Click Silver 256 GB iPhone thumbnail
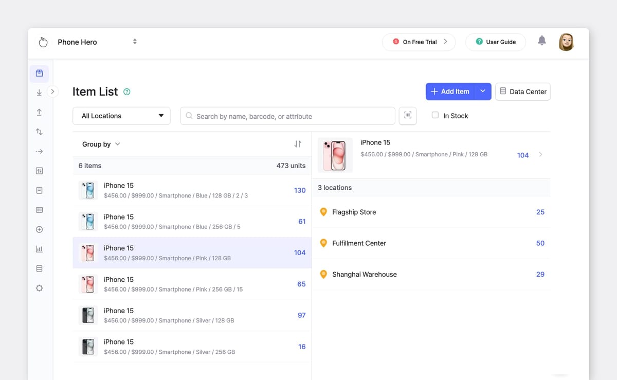The width and height of the screenshot is (617, 380). click(x=88, y=347)
